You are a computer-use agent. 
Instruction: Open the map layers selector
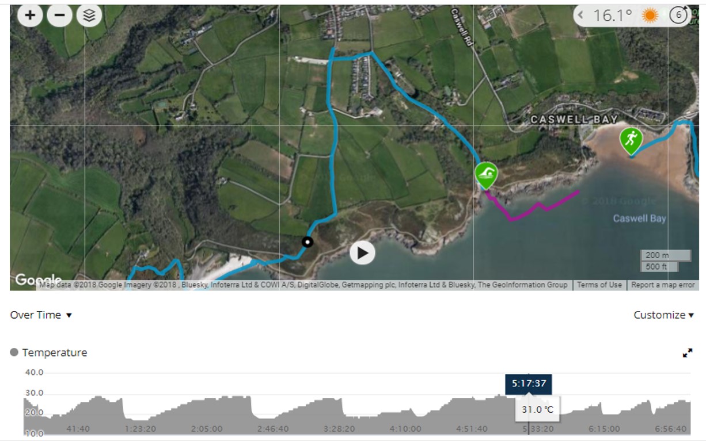[89, 16]
